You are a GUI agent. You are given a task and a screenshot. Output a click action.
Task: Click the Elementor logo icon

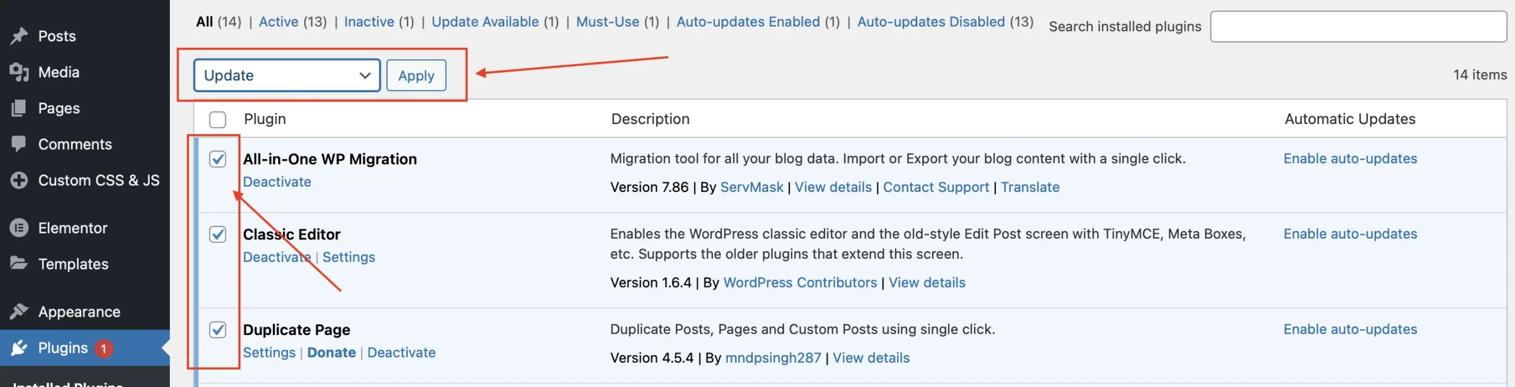pos(19,228)
